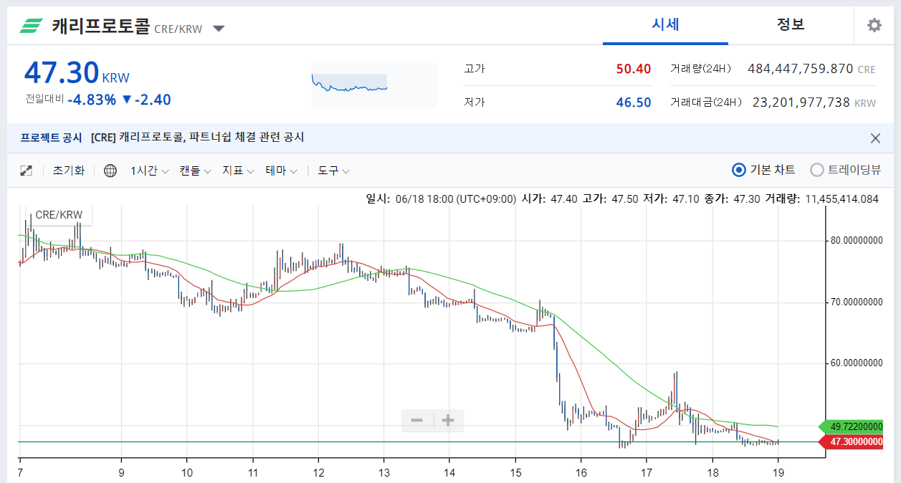
Task: Close the project announcement banner
Action: pyautogui.click(x=874, y=138)
